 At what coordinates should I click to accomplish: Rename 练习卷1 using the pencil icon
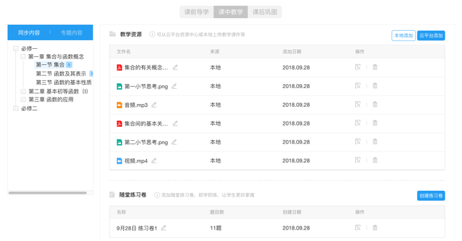(x=164, y=228)
